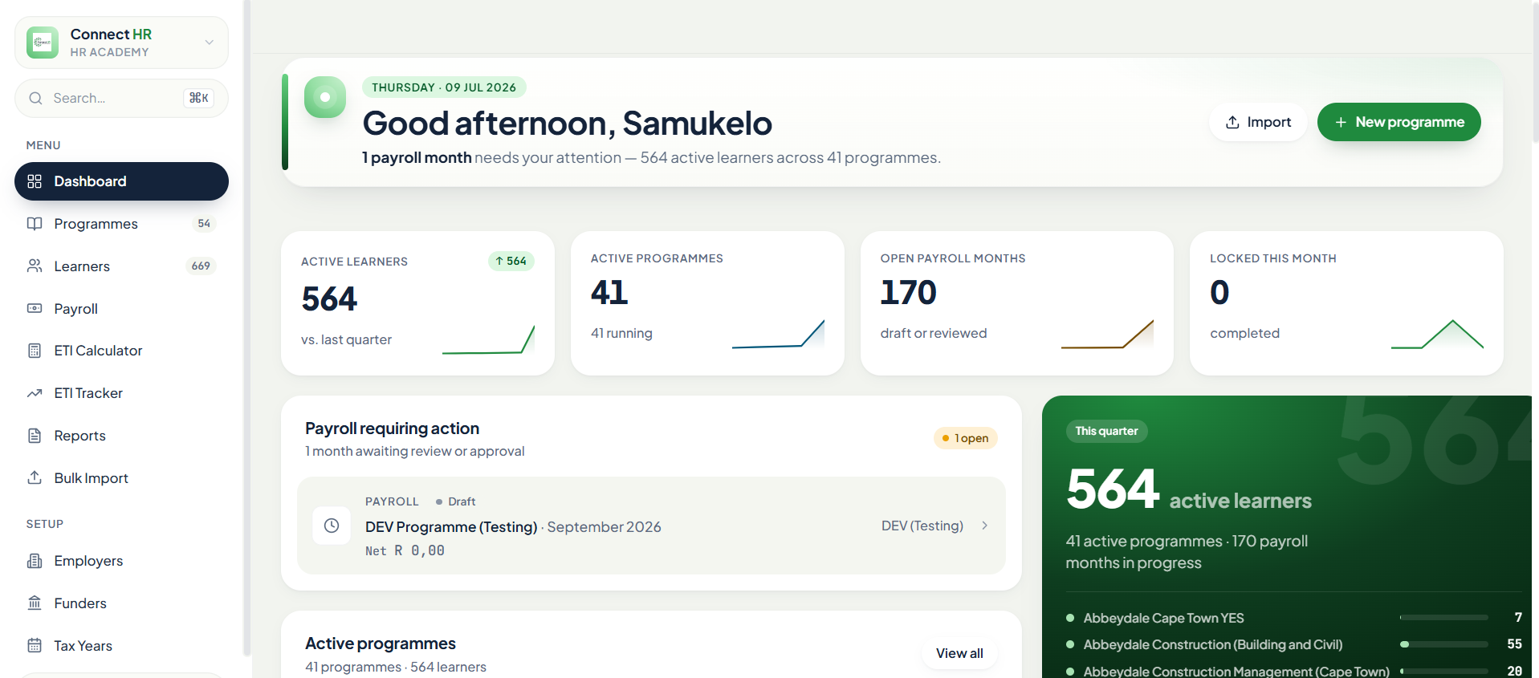Click the green greeting avatar icon
The image size is (1539, 678).
point(325,97)
